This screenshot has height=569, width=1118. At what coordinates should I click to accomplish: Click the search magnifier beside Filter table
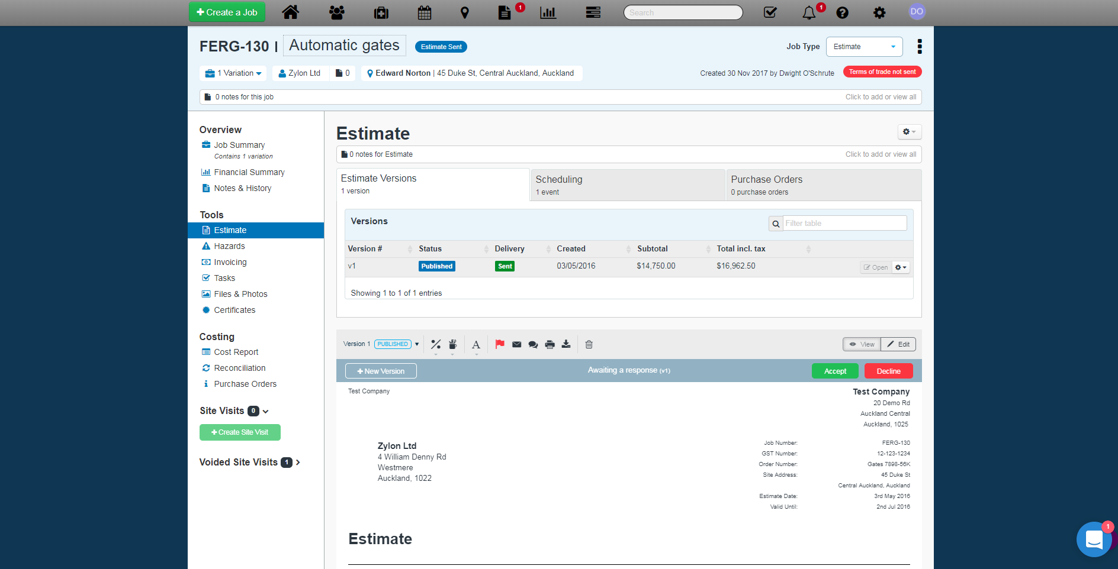click(x=776, y=224)
